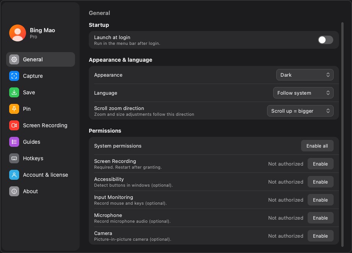Click the vertical scrollbar of settings pane
Screen dimensions: 352x253
342,134
